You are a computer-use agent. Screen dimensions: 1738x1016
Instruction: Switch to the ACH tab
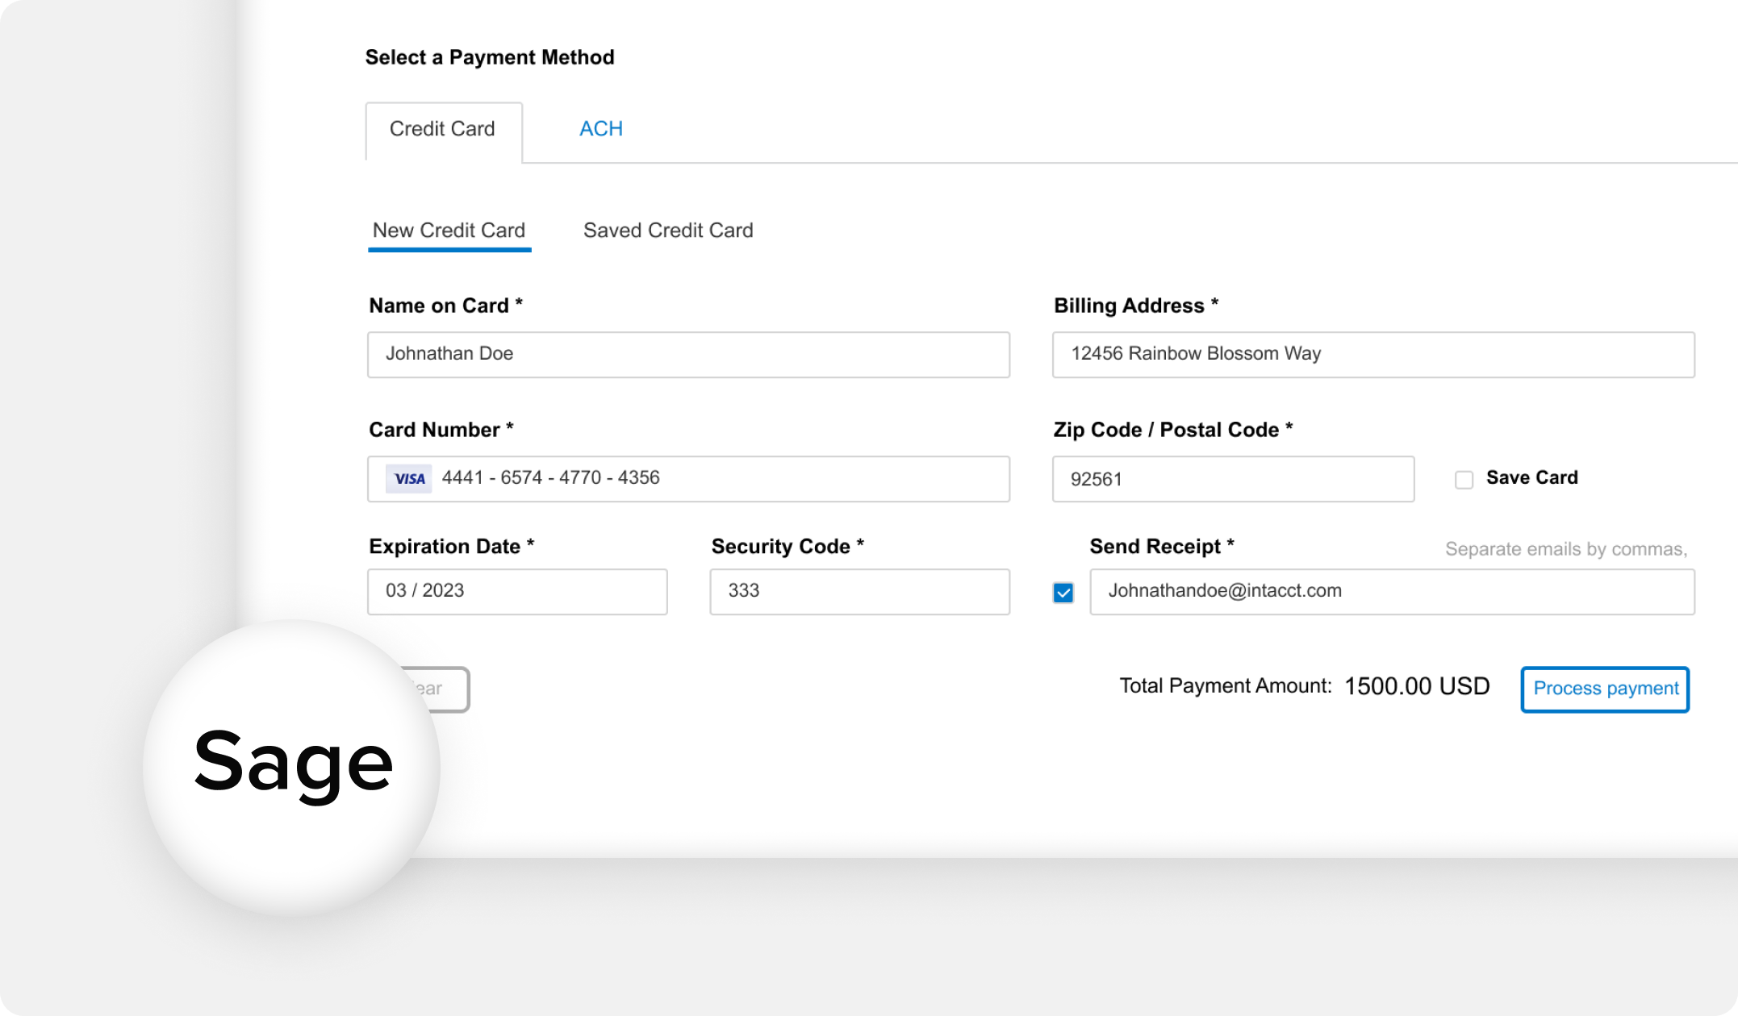coord(600,129)
